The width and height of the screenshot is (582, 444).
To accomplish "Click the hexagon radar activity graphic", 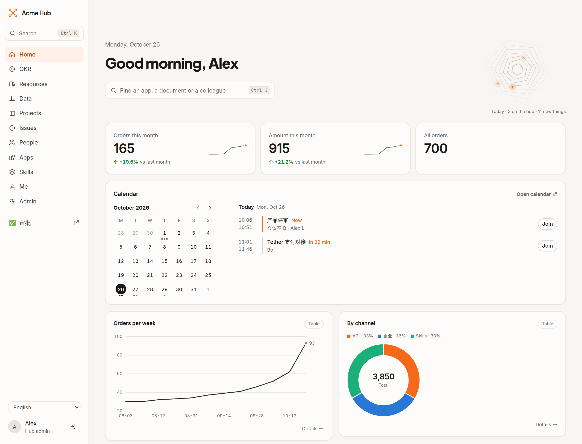I will click(517, 69).
